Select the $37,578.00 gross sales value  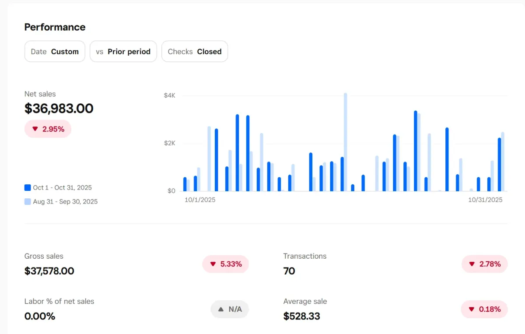tap(49, 271)
